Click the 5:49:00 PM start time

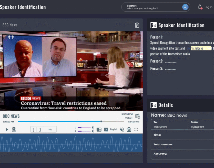coord(8,122)
